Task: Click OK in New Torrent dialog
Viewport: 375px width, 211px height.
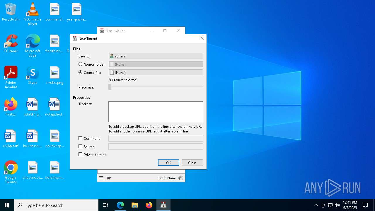Action: (x=168, y=163)
